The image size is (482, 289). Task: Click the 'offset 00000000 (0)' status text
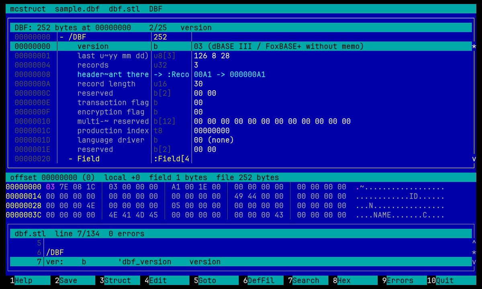[x=52, y=177]
